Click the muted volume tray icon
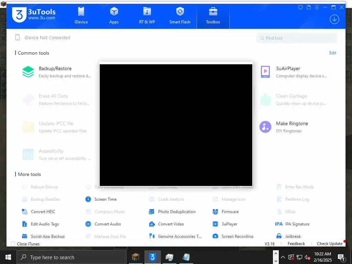 307,257
